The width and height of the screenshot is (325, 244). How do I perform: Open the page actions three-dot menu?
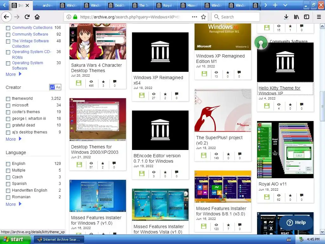point(195,17)
